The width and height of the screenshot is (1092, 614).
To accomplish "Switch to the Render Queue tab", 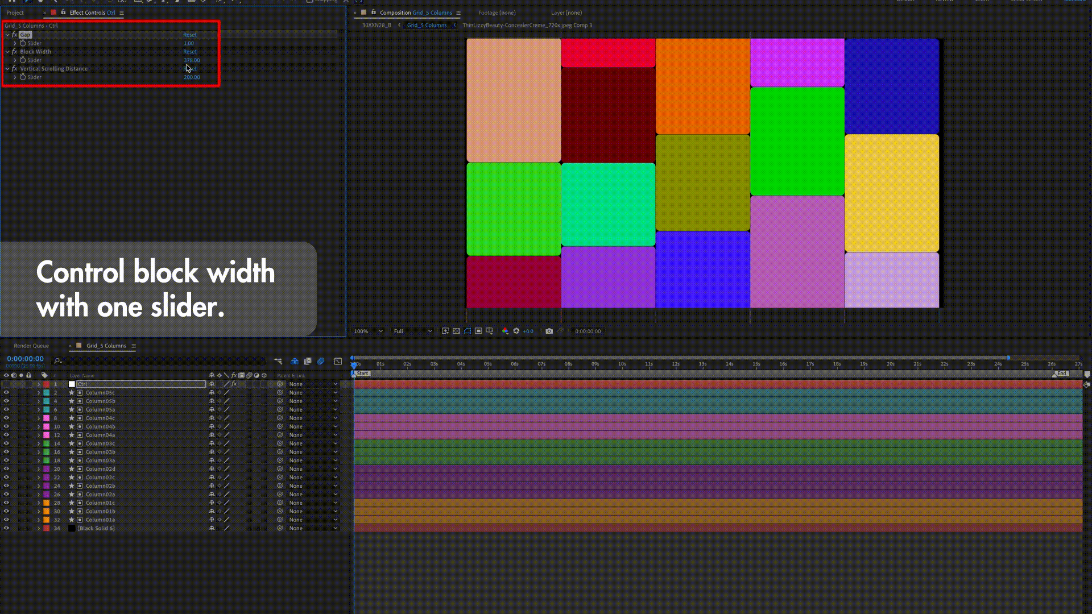I will pyautogui.click(x=31, y=346).
